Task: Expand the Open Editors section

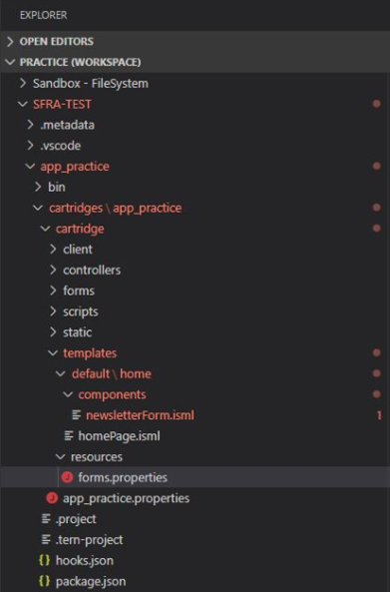Action: [11, 41]
